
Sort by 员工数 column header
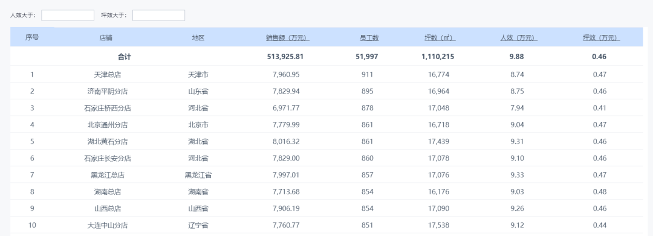(x=369, y=37)
